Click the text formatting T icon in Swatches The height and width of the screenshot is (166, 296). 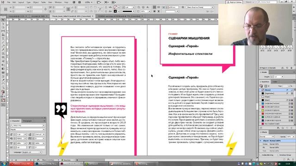click(x=269, y=86)
